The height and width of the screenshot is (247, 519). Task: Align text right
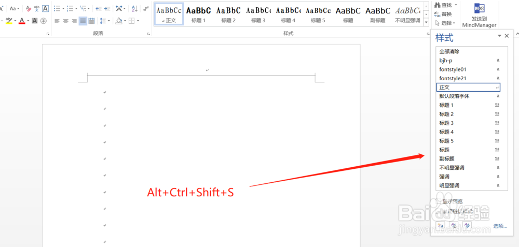(74, 21)
